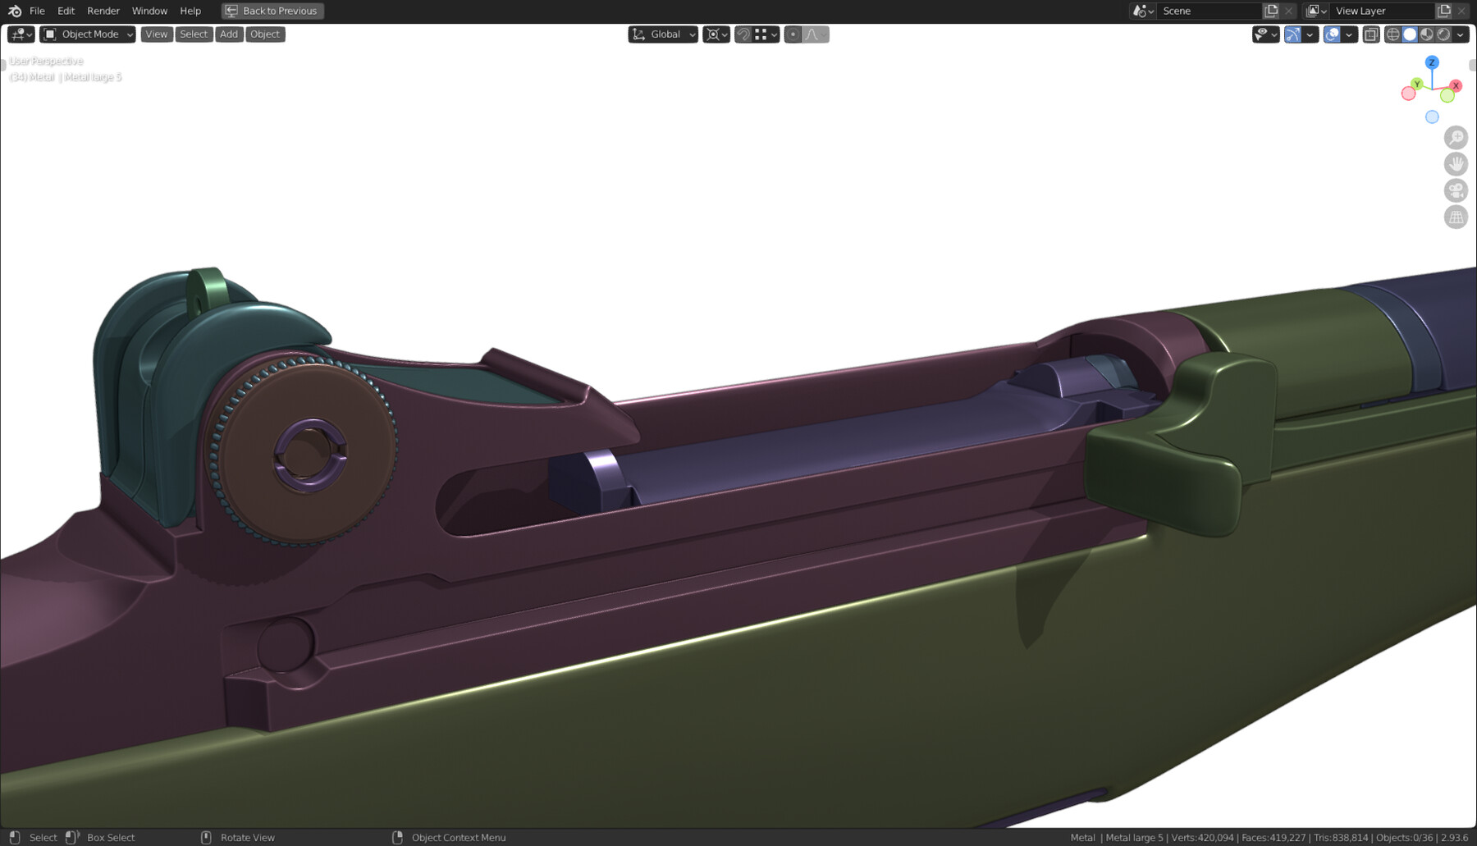
Task: Switch to perspective with the grid sphere icon
Action: [1456, 217]
